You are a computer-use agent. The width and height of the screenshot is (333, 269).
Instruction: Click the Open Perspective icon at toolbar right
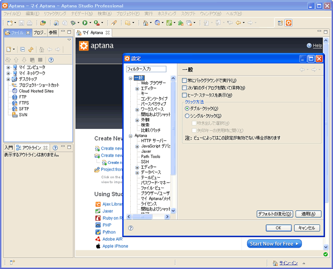(280, 23)
